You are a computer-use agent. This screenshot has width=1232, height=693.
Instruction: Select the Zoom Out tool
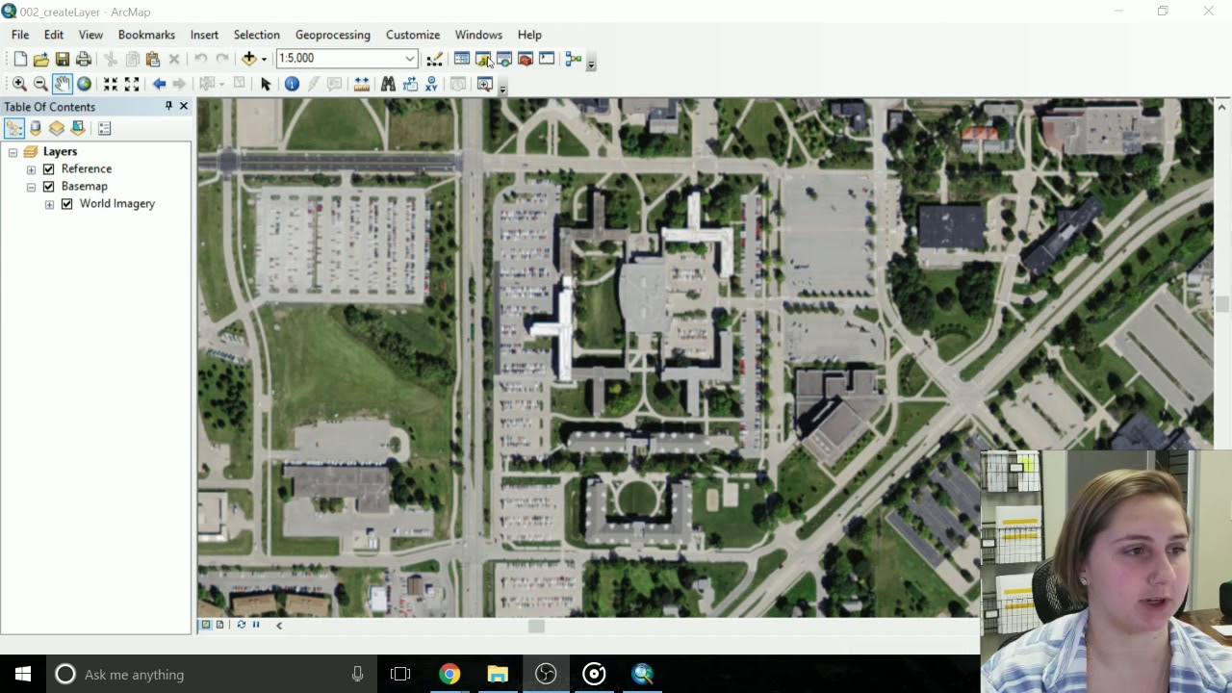tap(40, 84)
